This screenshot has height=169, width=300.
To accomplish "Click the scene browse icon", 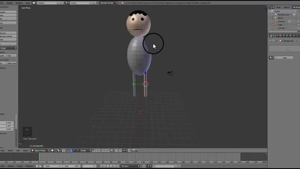I will pos(67,3).
